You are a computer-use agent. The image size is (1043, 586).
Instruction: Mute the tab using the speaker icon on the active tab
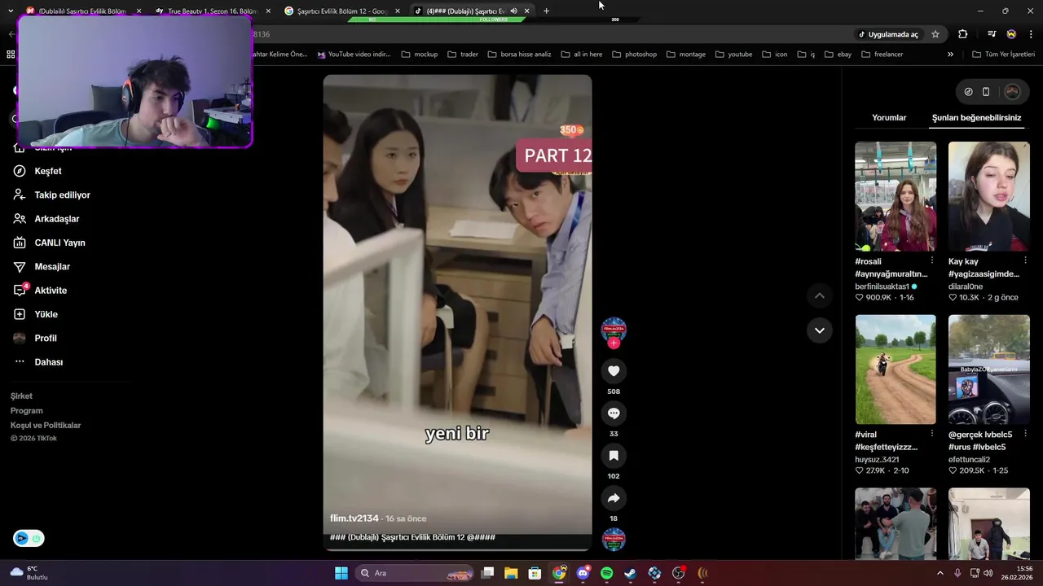click(513, 11)
